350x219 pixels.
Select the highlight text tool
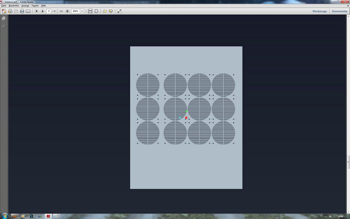pyautogui.click(x=111, y=11)
